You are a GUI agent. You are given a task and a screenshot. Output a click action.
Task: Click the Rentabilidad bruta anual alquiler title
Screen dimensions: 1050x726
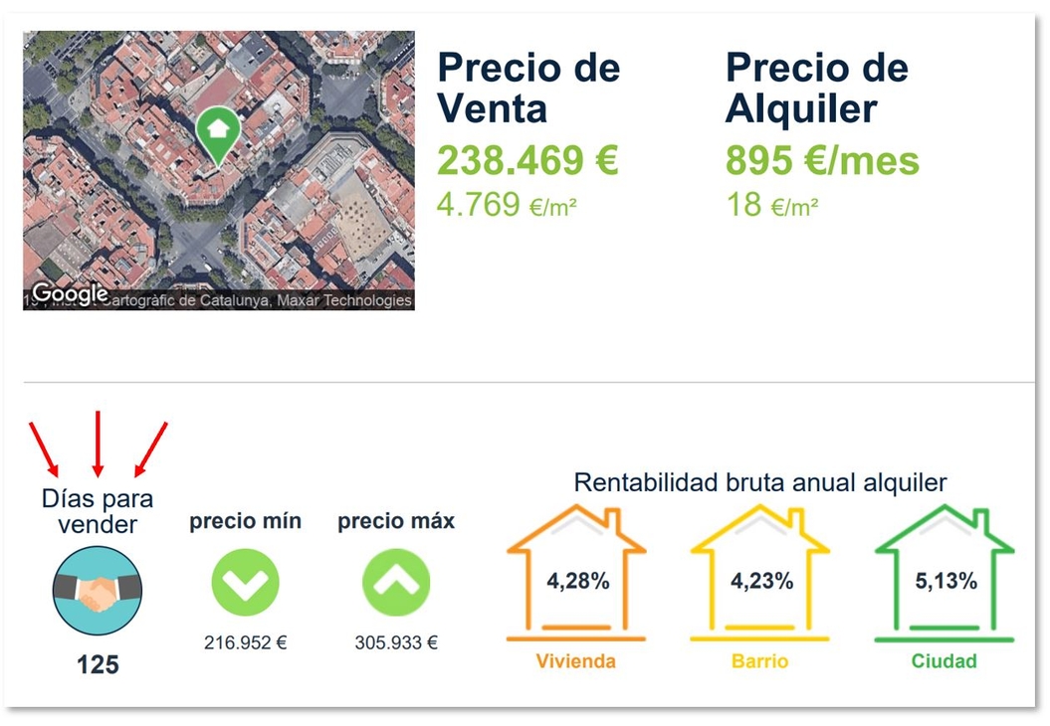760,482
